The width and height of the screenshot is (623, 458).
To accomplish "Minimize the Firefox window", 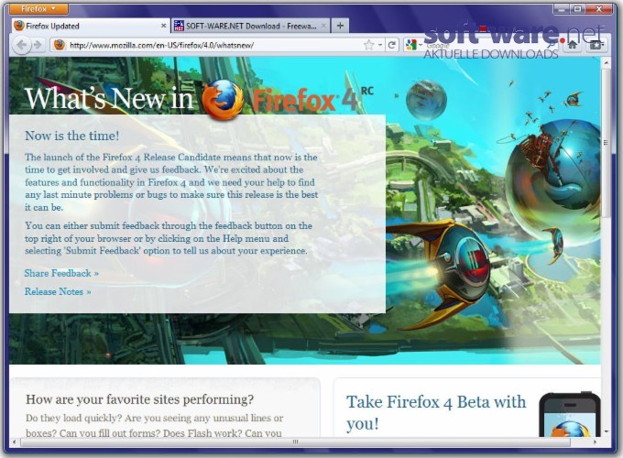I will click(562, 8).
